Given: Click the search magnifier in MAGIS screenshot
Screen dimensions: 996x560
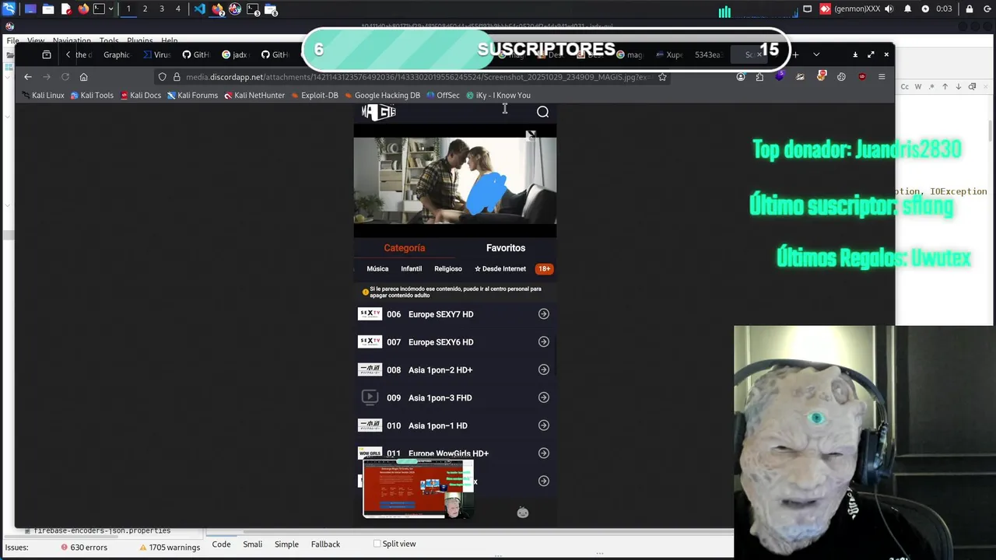Looking at the screenshot, I should (542, 112).
